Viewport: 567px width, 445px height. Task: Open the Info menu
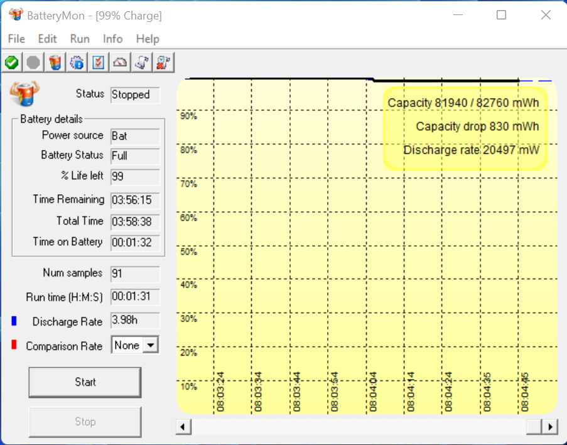tap(113, 39)
